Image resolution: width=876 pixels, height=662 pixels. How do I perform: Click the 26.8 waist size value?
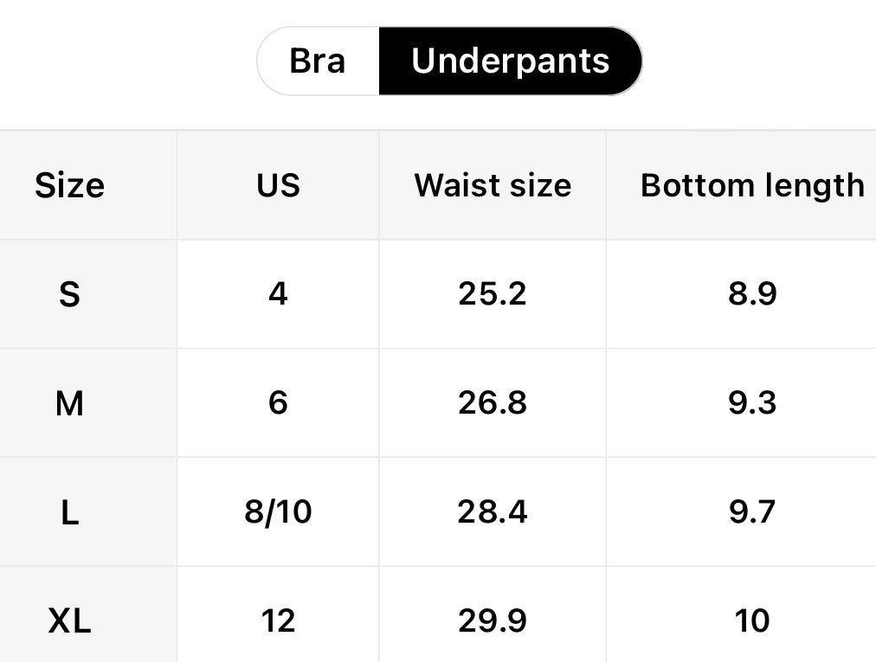point(493,403)
